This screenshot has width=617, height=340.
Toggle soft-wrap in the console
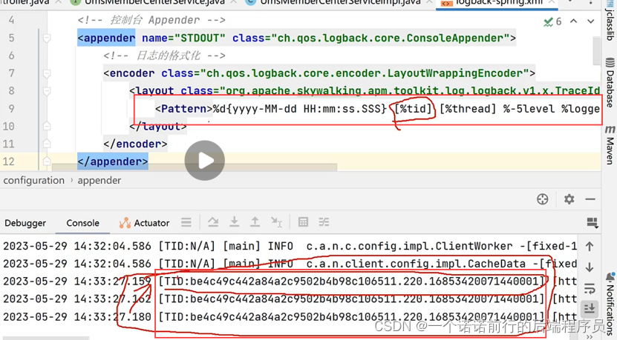click(x=590, y=289)
